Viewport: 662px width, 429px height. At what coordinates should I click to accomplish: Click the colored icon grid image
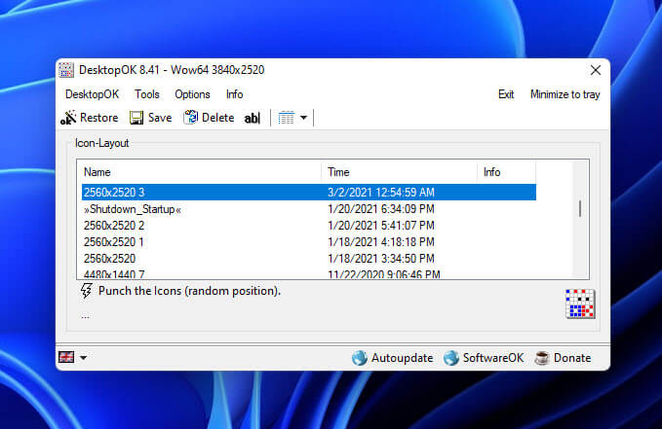pos(580,304)
